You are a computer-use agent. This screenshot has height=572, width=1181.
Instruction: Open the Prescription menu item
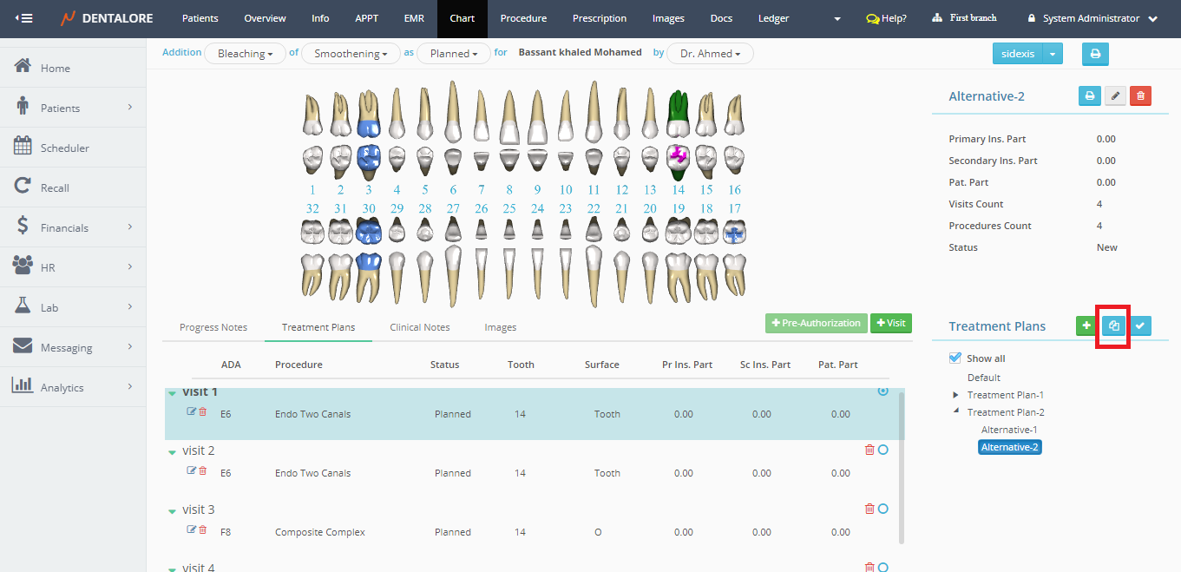click(x=599, y=18)
